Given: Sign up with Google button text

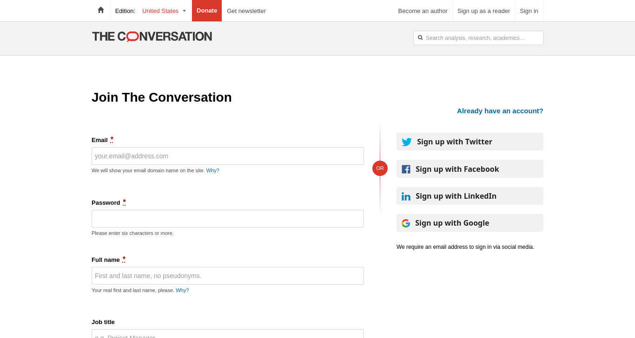Looking at the screenshot, I should [452, 223].
